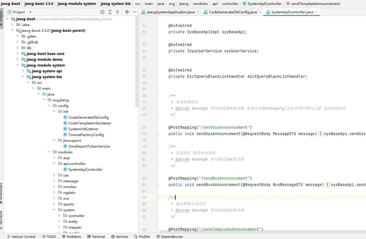Screen dimensions: 366x239
Task: Select SystemInitListener class in tree
Action: [83, 129]
